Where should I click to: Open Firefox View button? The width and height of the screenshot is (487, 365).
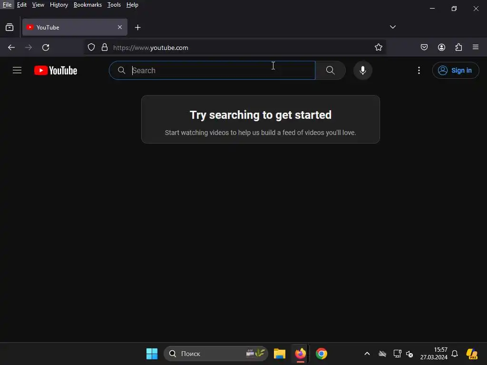click(x=10, y=27)
